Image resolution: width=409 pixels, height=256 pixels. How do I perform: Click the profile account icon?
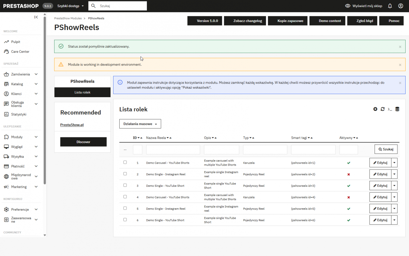pyautogui.click(x=401, y=5)
